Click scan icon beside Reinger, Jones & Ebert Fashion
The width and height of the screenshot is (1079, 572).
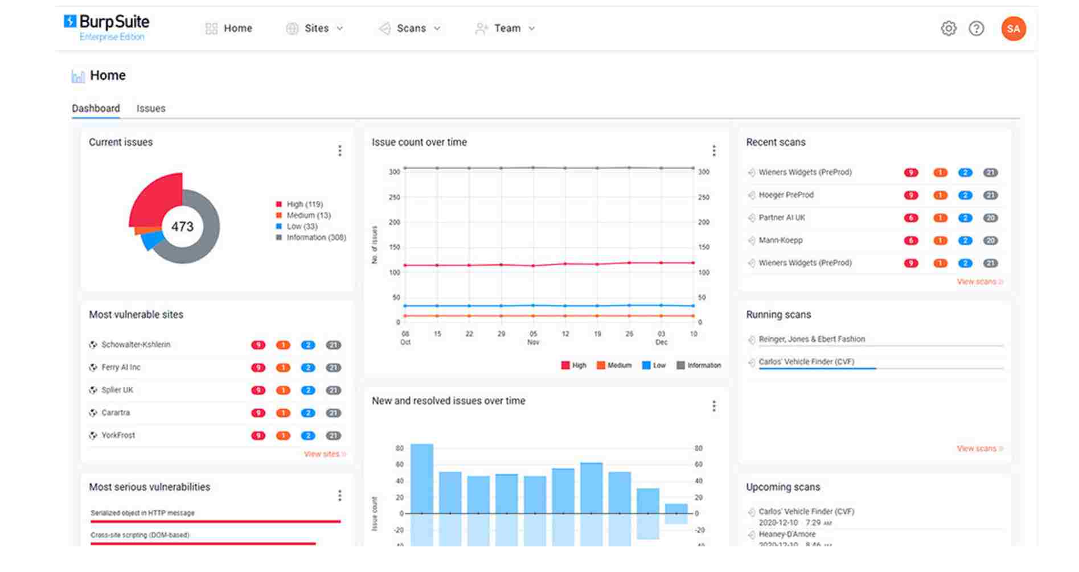tap(752, 340)
